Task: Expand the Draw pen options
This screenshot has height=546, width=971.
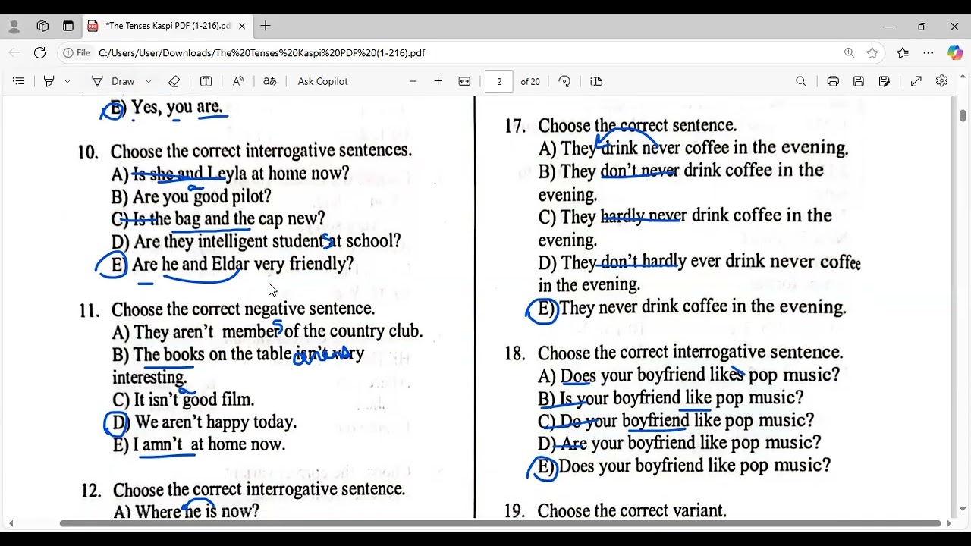Action: tap(148, 81)
